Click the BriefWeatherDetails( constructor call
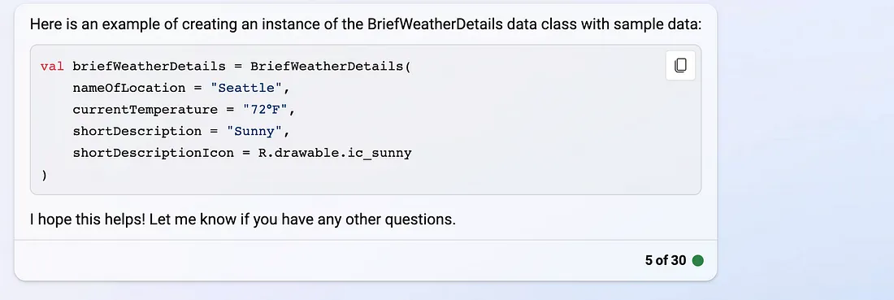894x300 pixels. pos(331,66)
